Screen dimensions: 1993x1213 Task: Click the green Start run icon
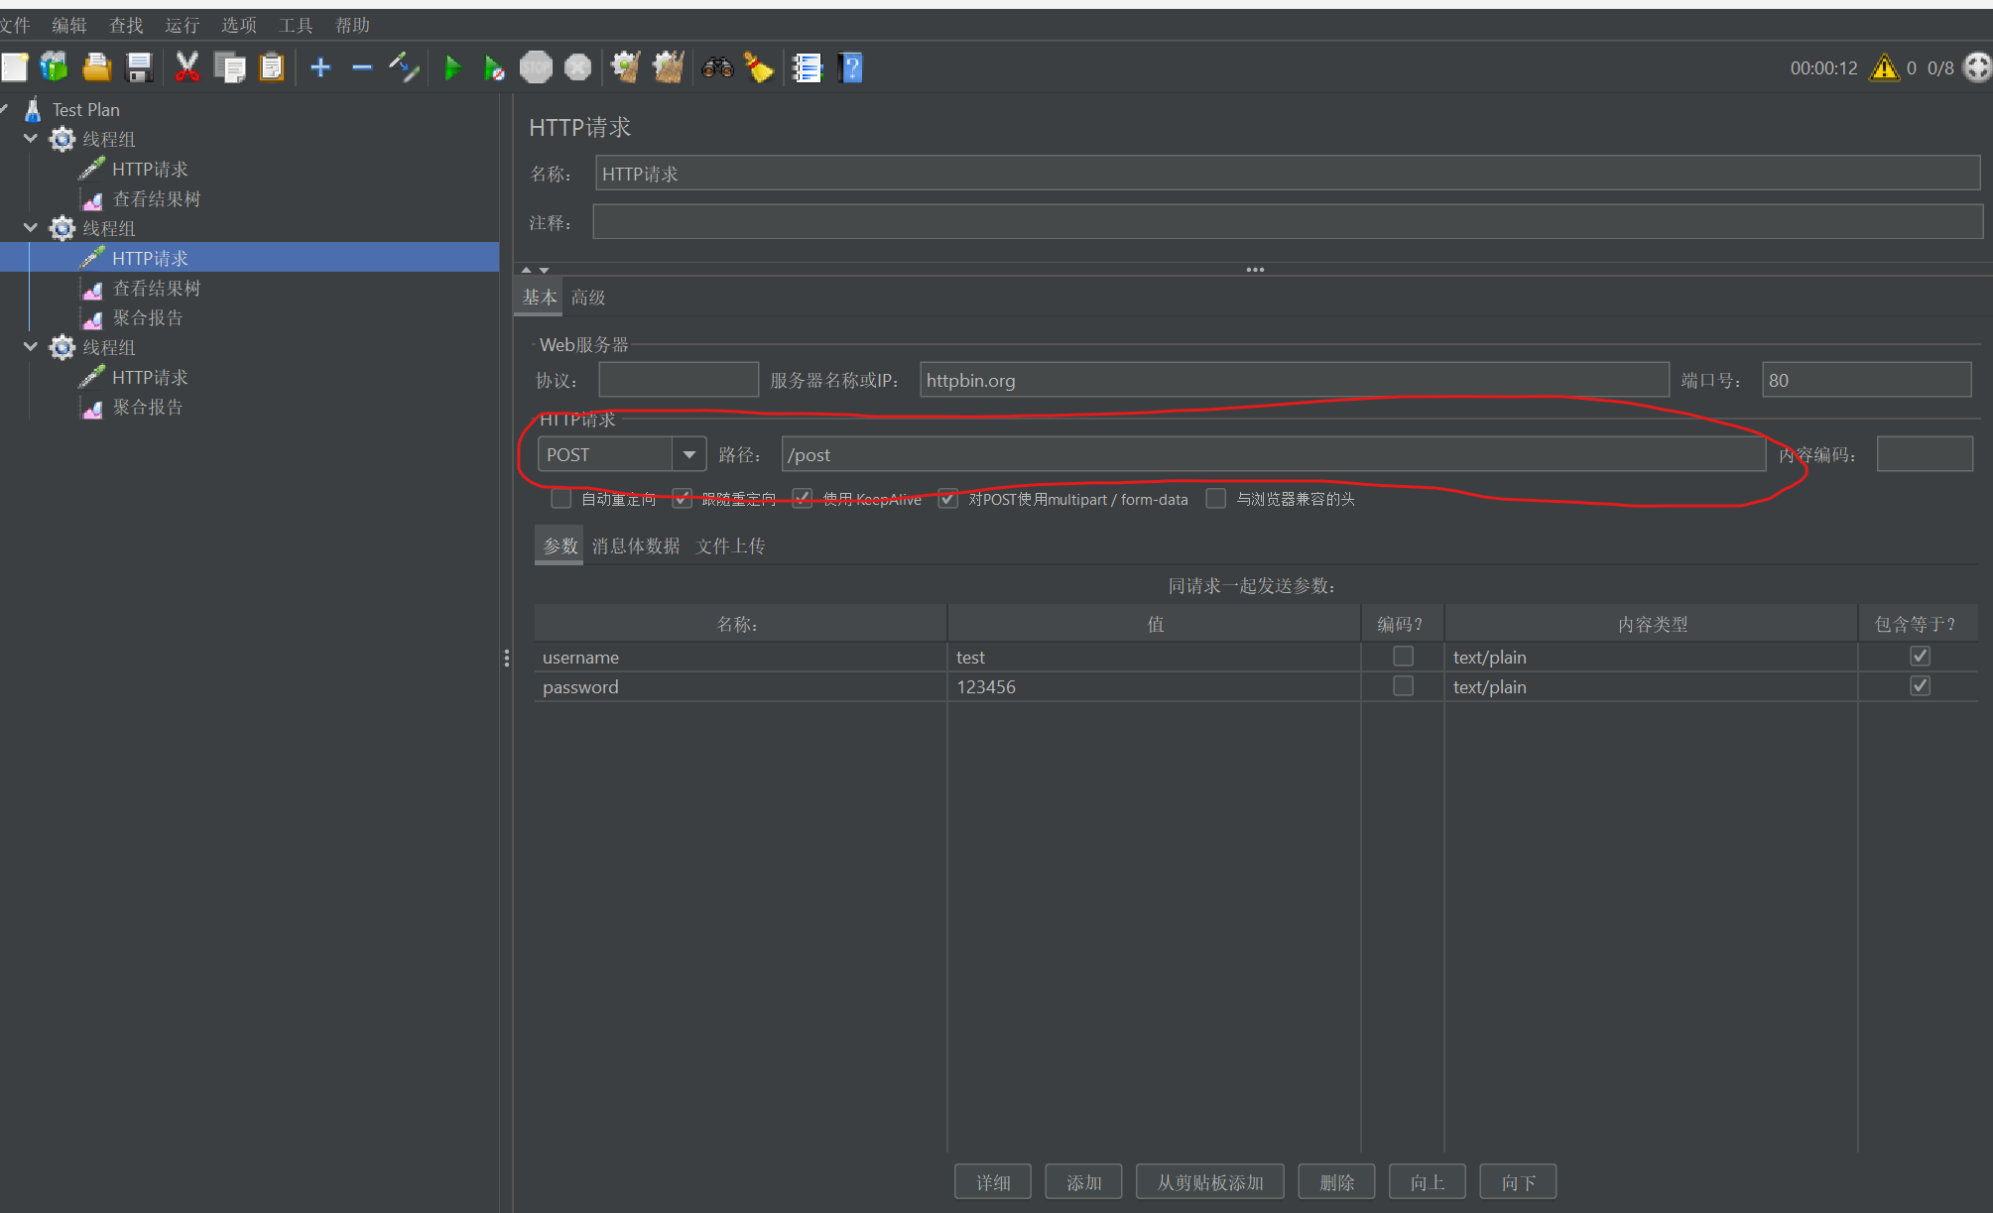point(453,67)
